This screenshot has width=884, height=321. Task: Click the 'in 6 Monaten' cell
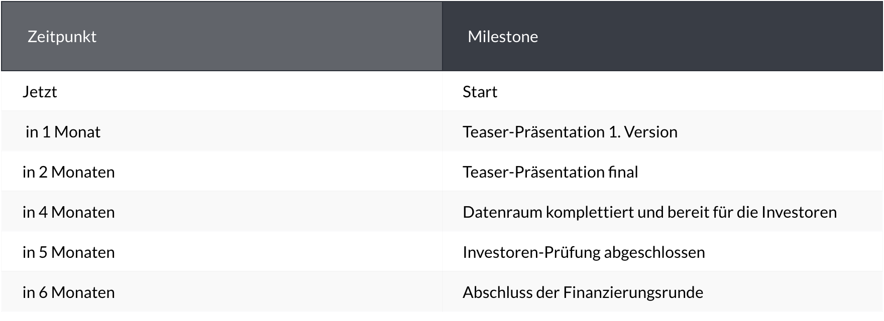tap(68, 292)
